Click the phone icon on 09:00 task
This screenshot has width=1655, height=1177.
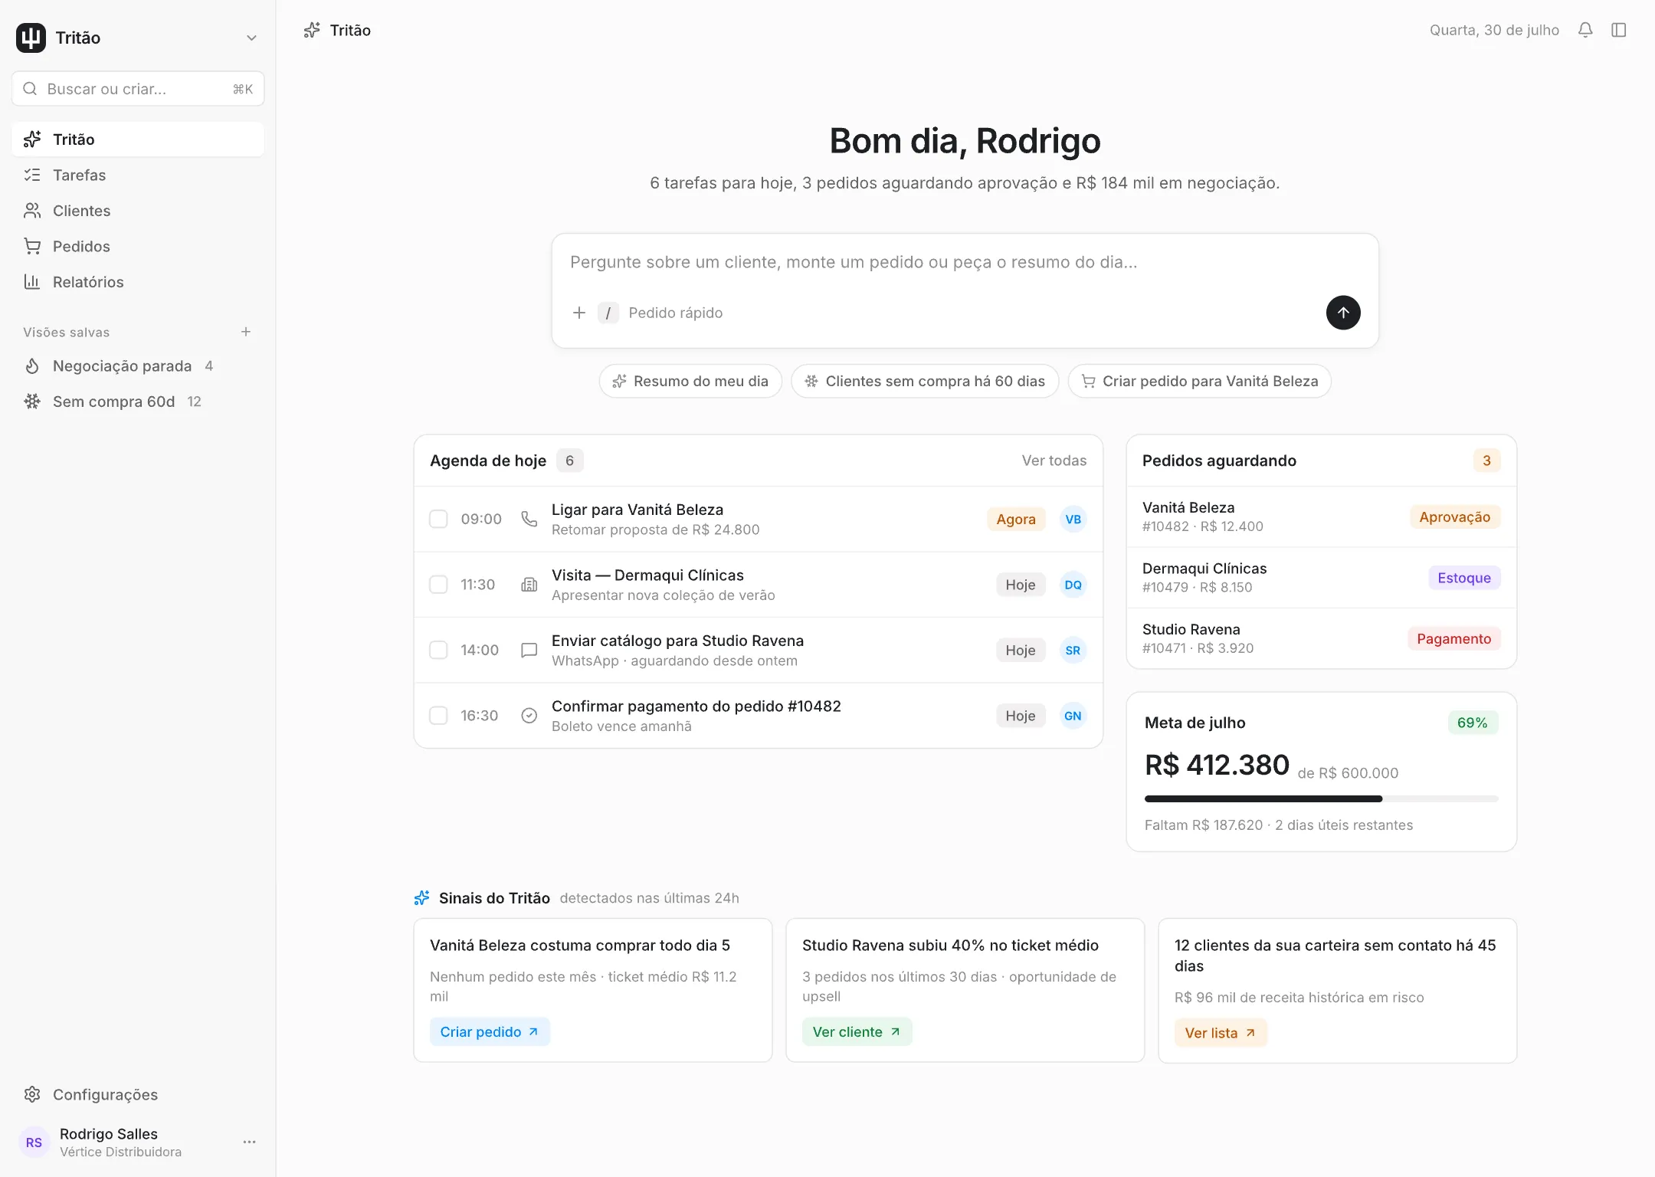pos(529,519)
